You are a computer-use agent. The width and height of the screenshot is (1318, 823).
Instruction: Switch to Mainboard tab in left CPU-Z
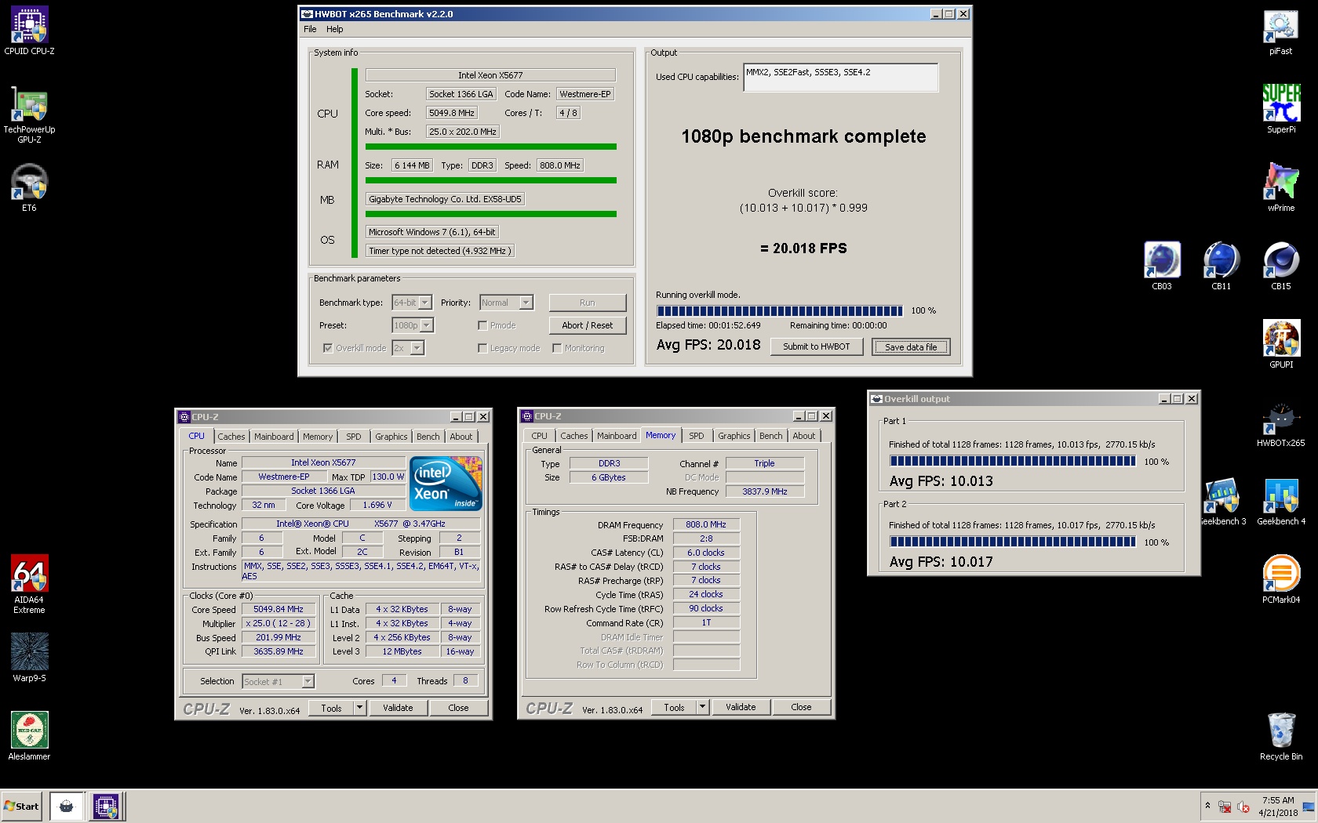coord(274,437)
